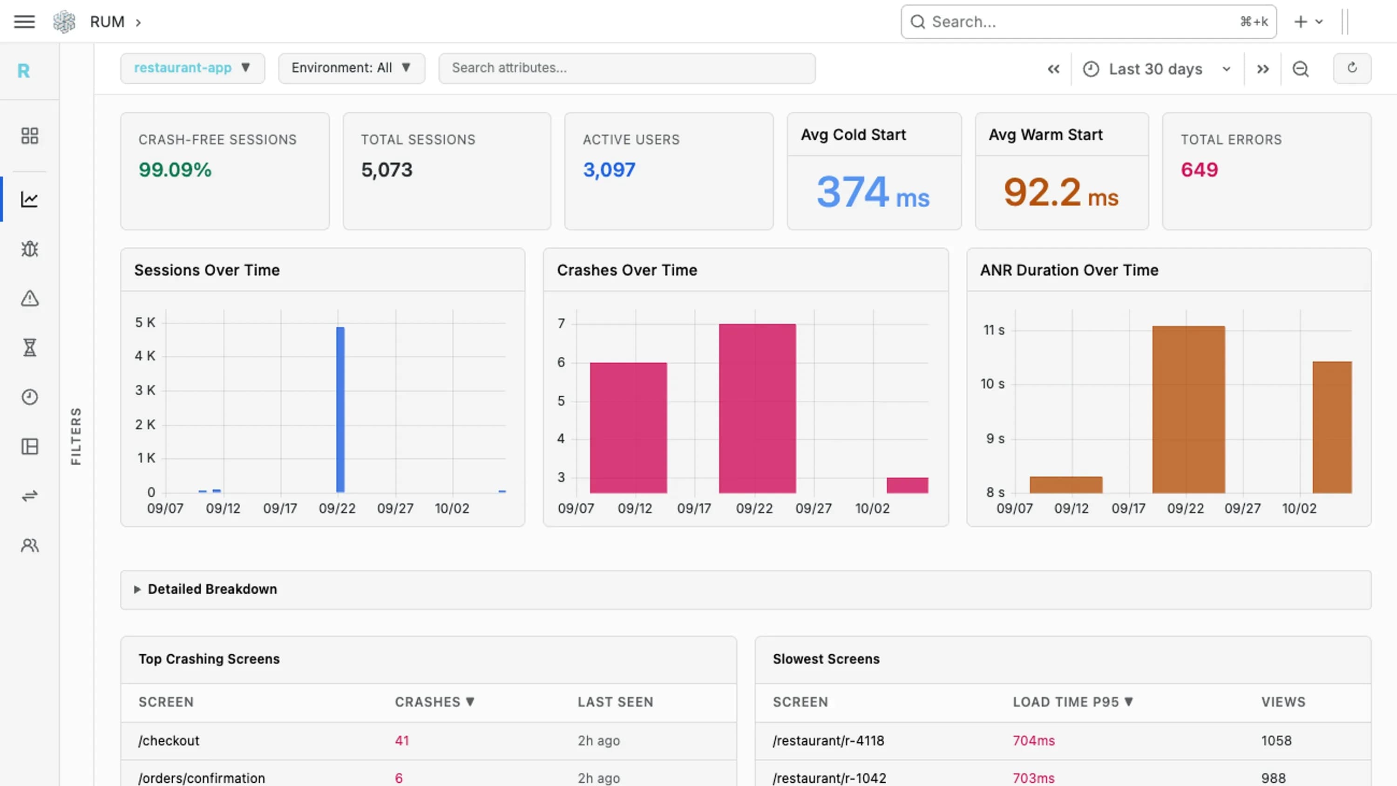Click the app logo next to RUM
Viewport: 1397px width, 786px height.
(64, 22)
